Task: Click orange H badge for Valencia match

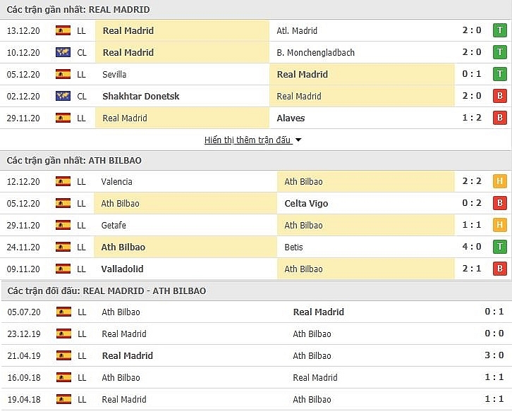Action: (500, 181)
